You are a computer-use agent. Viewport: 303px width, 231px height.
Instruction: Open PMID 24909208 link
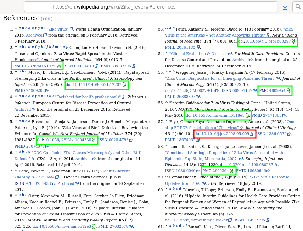click(x=29, y=90)
